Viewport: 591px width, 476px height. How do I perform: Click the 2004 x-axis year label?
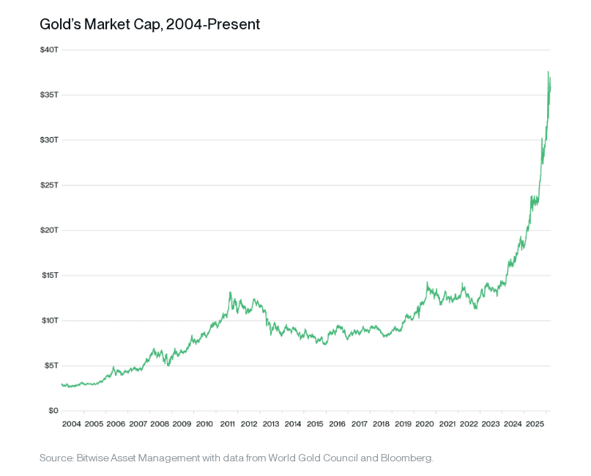tap(72, 424)
